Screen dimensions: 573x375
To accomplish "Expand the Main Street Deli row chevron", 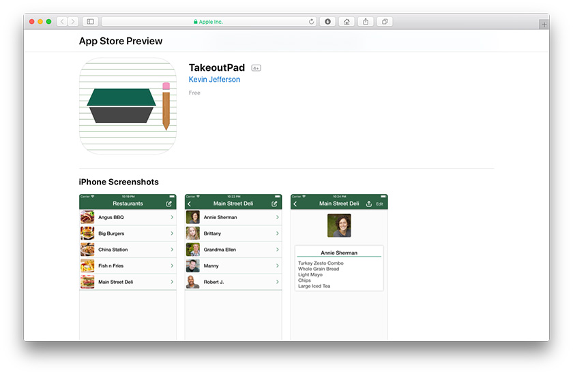I will tap(172, 282).
